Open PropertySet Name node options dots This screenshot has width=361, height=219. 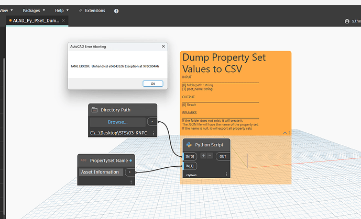[131, 181]
